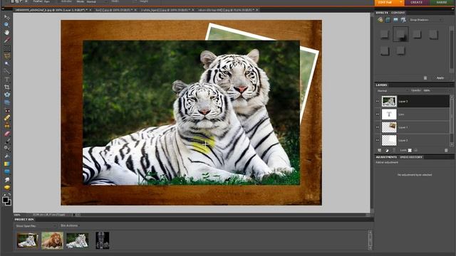Delete layer using Layers panel trash

[x=446, y=150]
